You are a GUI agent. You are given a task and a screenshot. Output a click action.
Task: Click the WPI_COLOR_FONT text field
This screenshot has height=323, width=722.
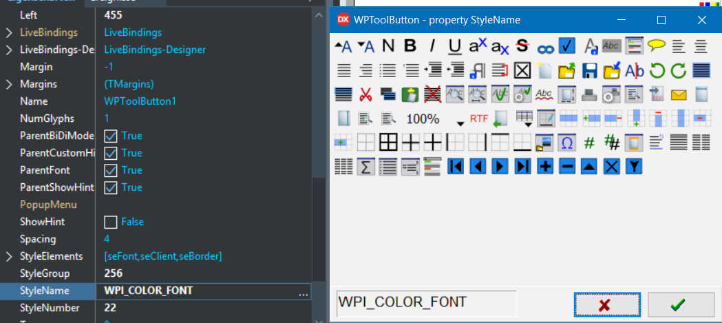[425, 302]
